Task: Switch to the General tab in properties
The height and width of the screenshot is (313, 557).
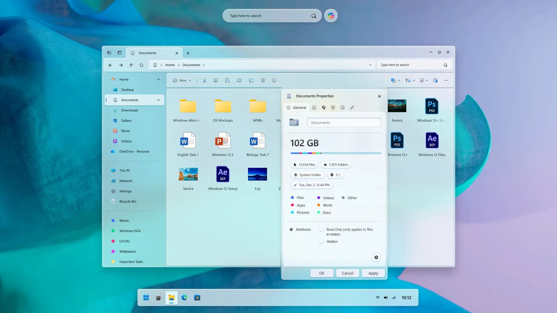Action: (296, 107)
